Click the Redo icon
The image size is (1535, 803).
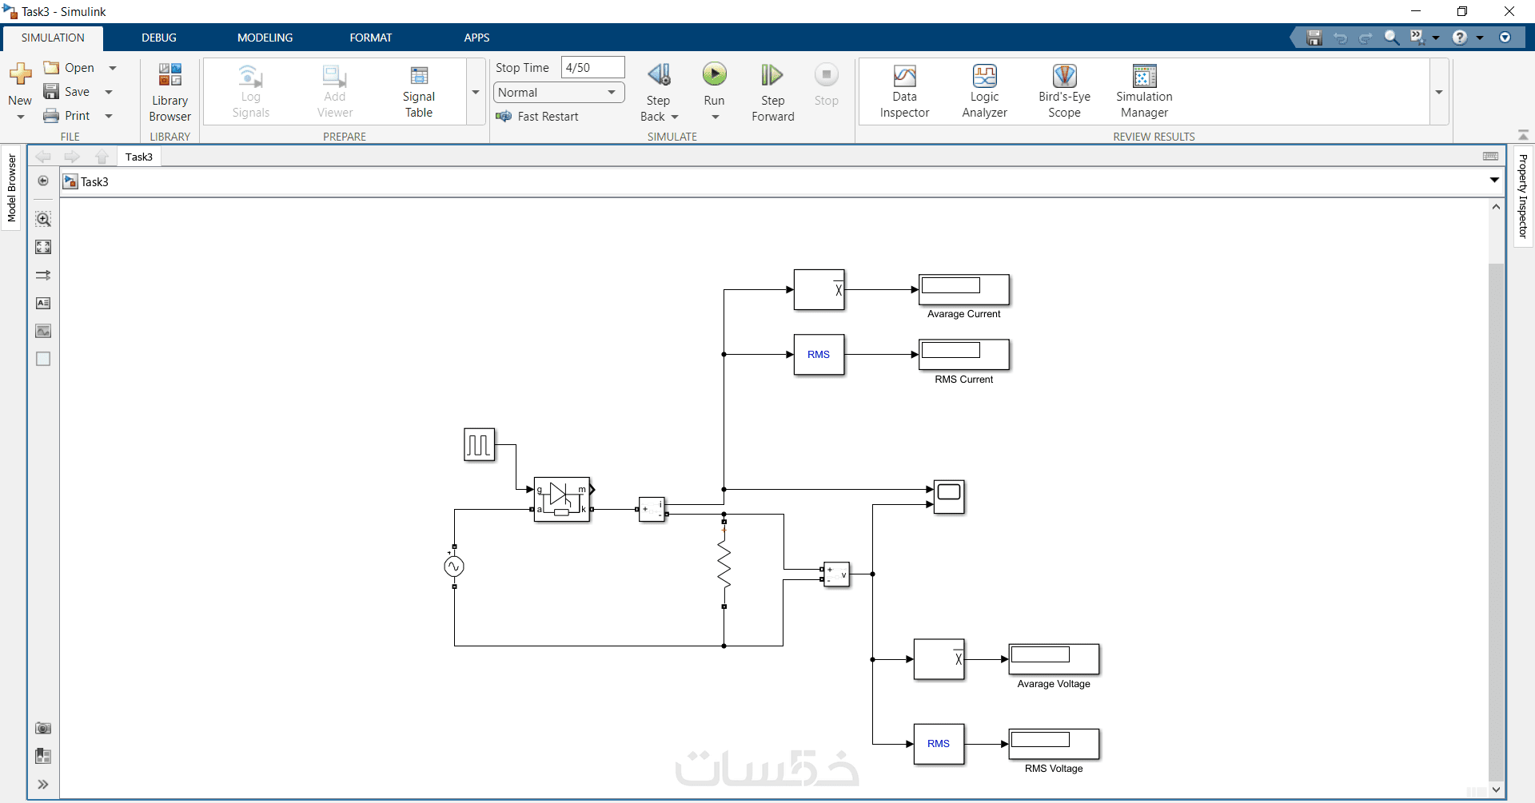(1366, 38)
